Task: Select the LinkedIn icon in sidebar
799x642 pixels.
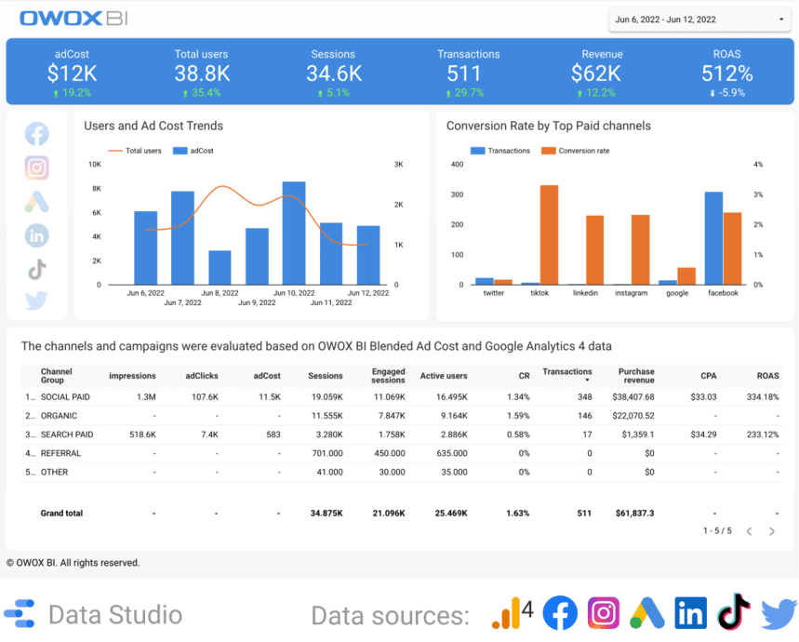Action: pos(36,235)
